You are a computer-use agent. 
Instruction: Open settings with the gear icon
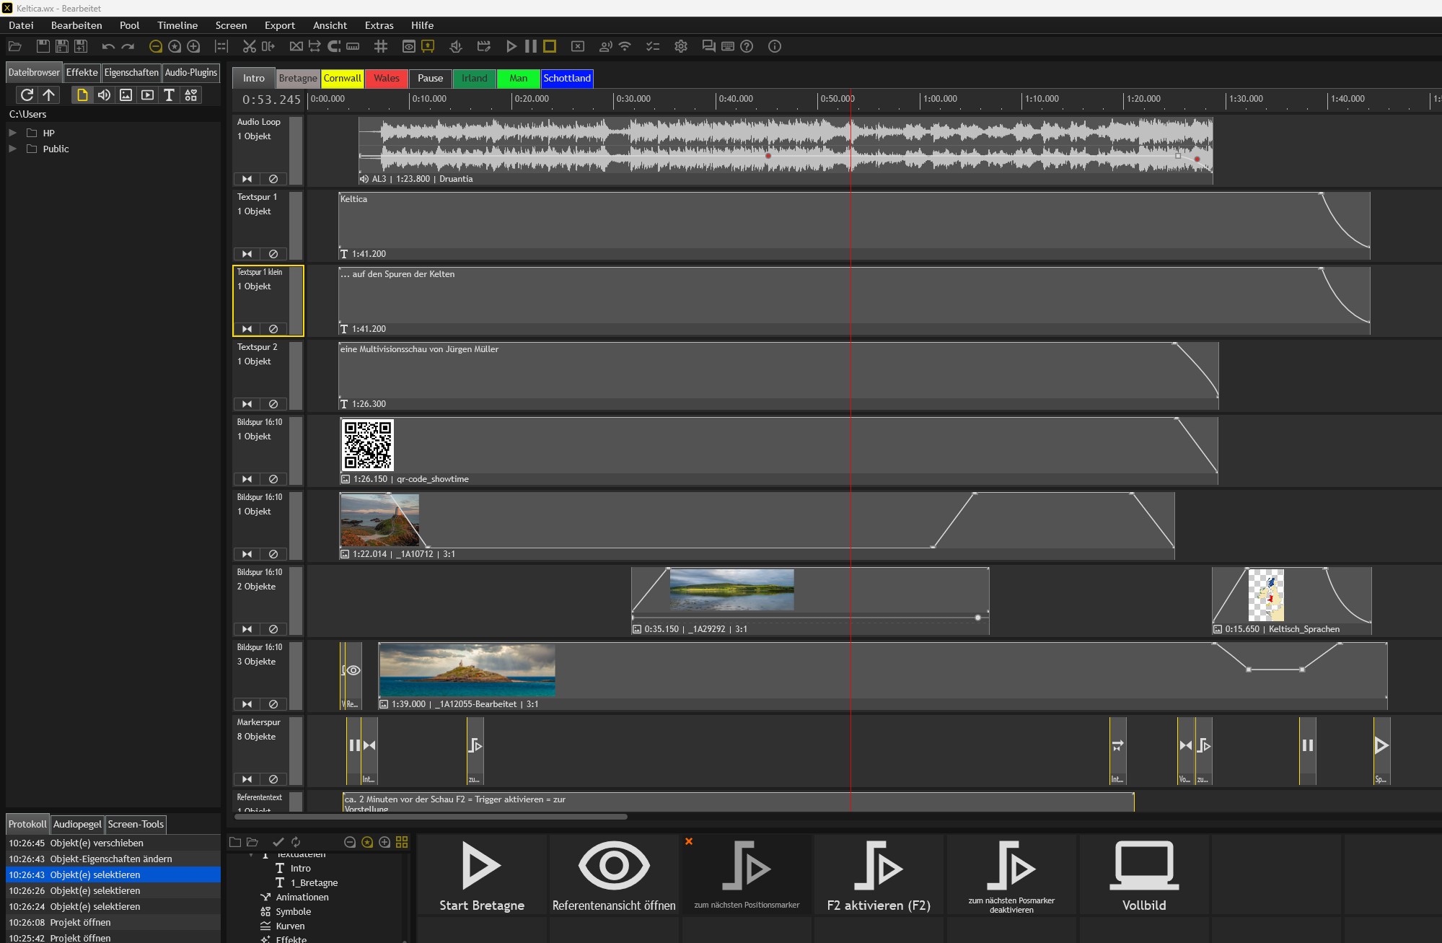click(x=681, y=46)
